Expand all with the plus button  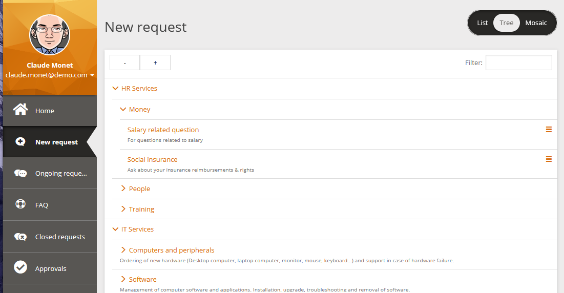pos(155,62)
